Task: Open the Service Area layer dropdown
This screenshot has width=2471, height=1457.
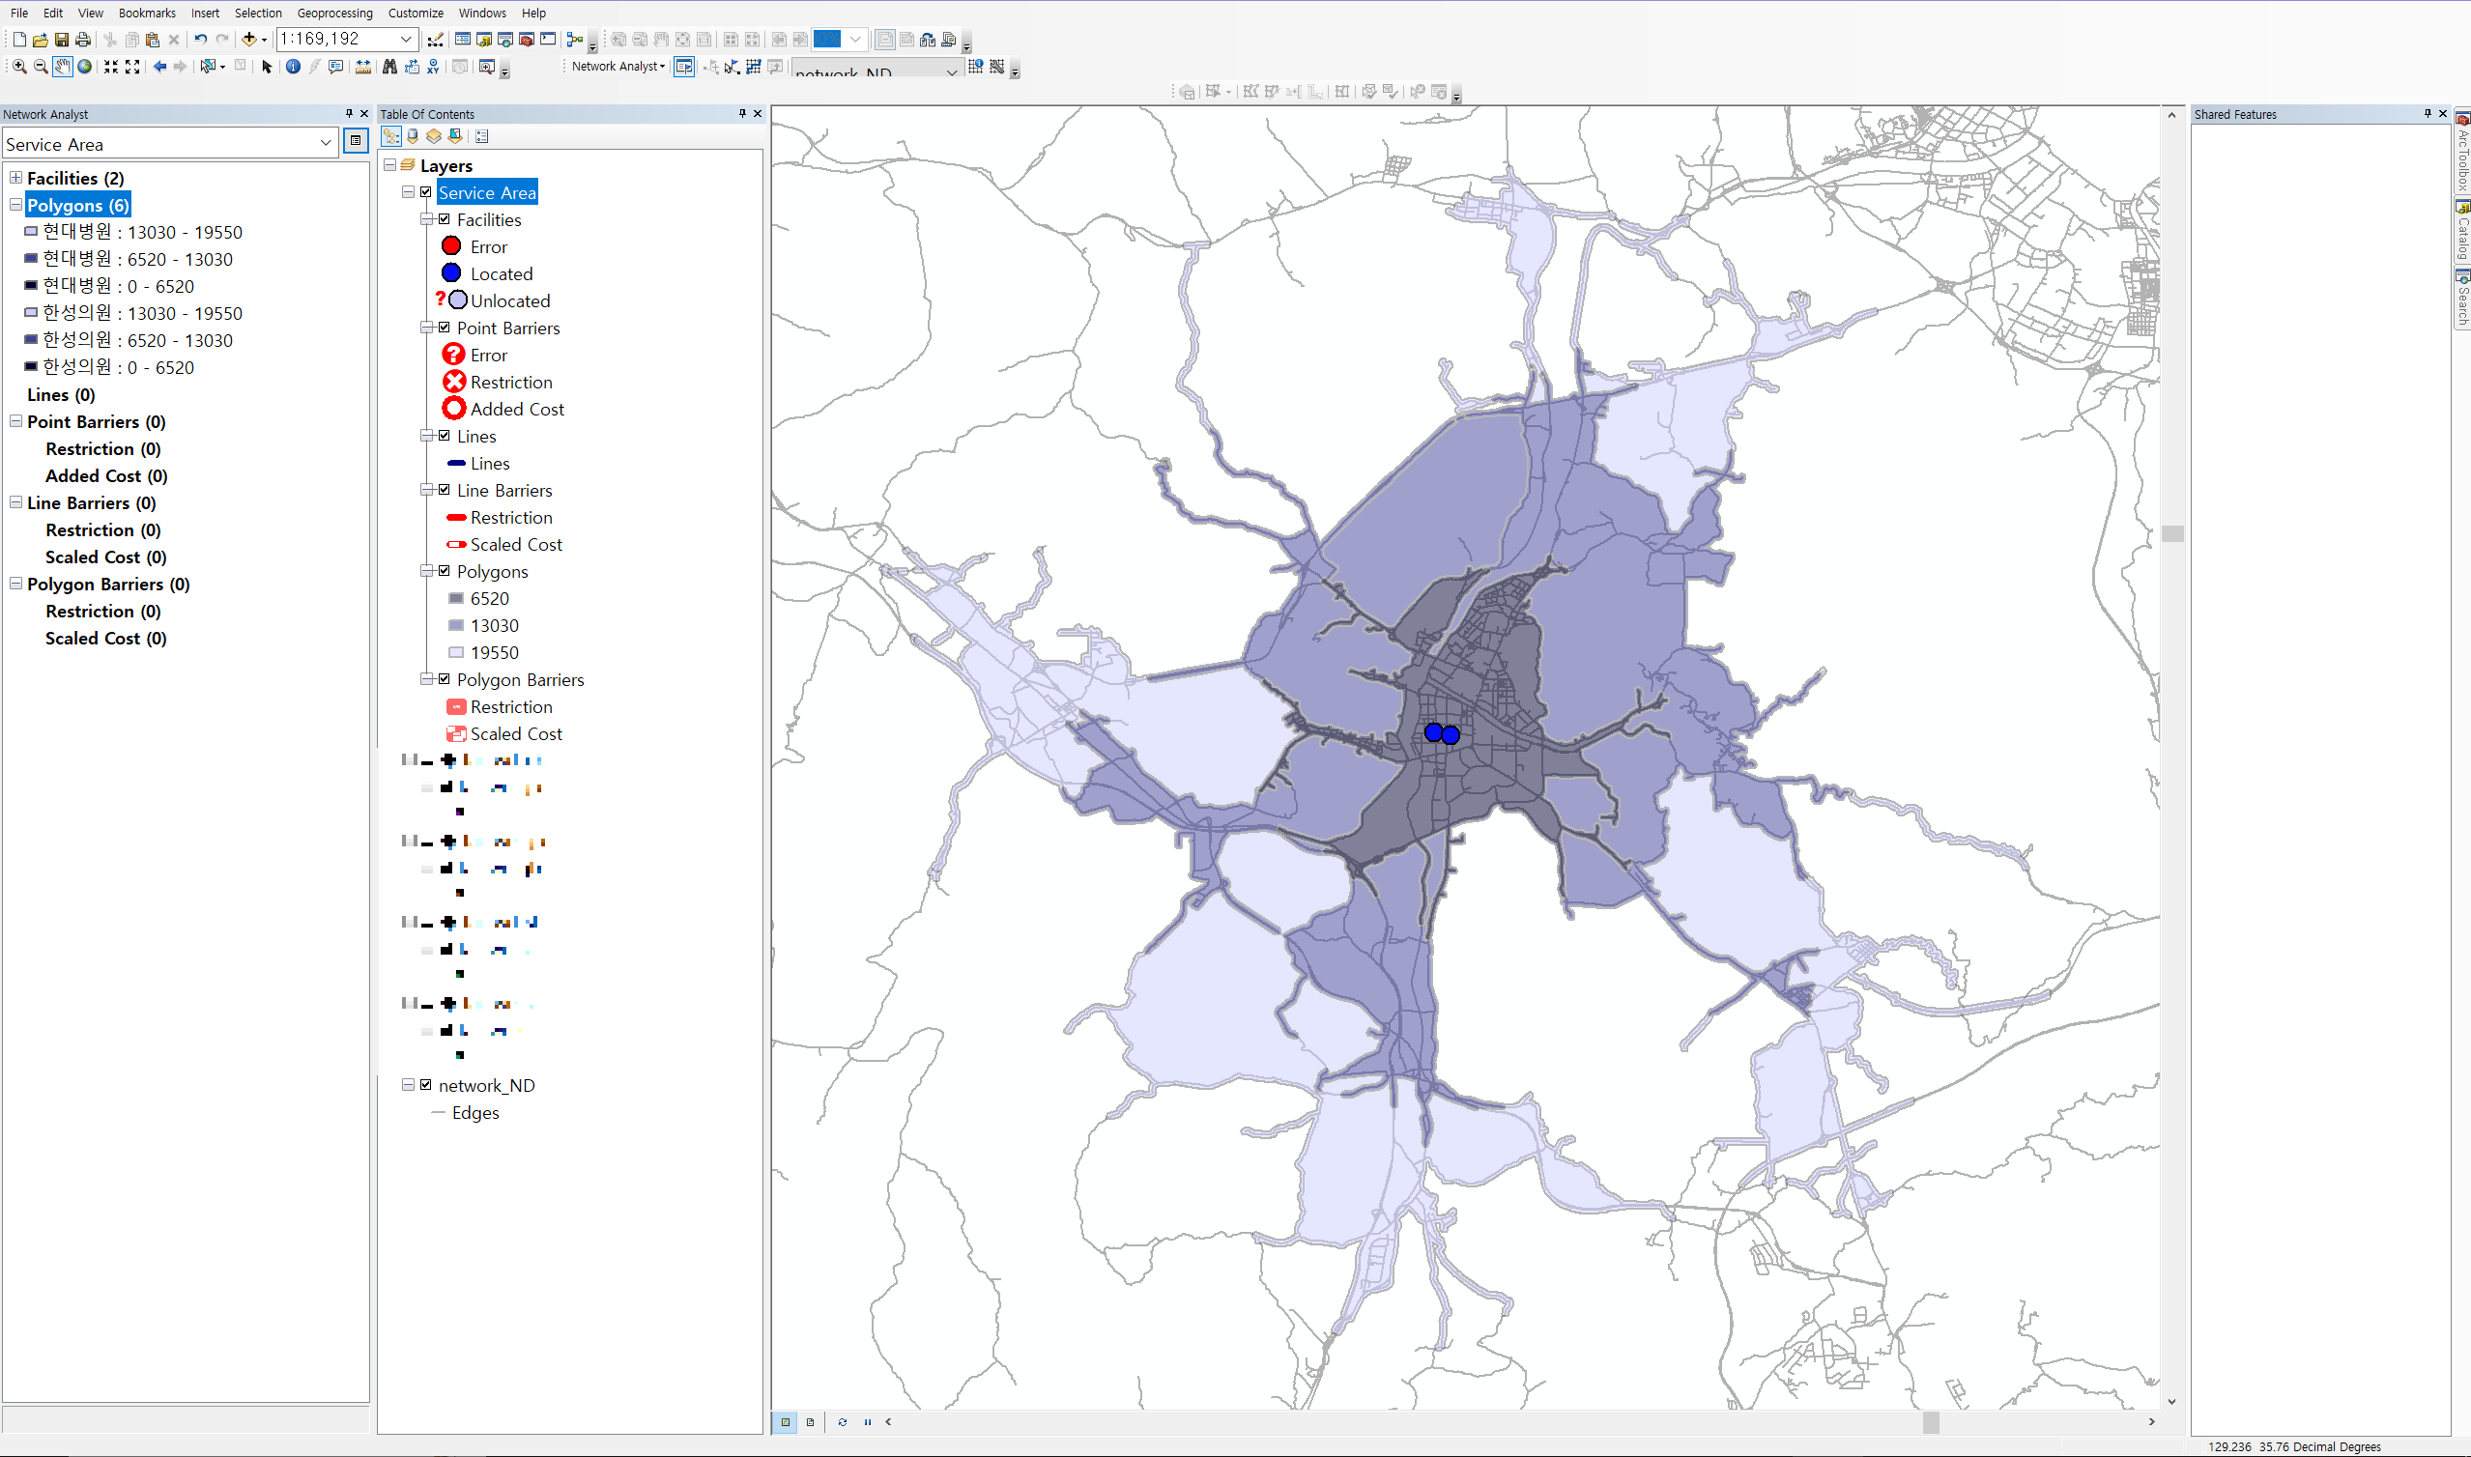Action: tap(325, 143)
